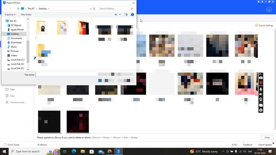The width and height of the screenshot is (276, 155).
Task: Select the red folder thumbnail in dialog
Action: pos(83,28)
